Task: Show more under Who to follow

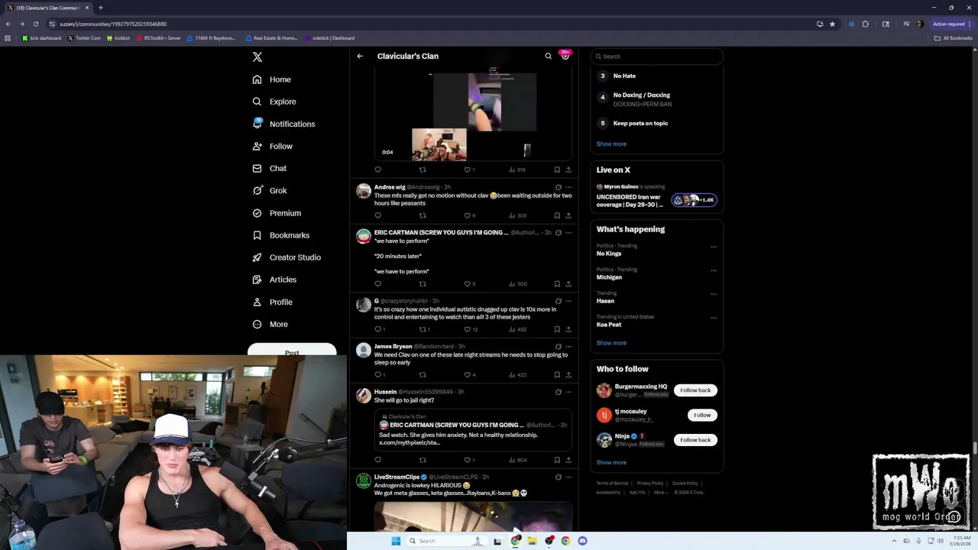Action: [611, 462]
